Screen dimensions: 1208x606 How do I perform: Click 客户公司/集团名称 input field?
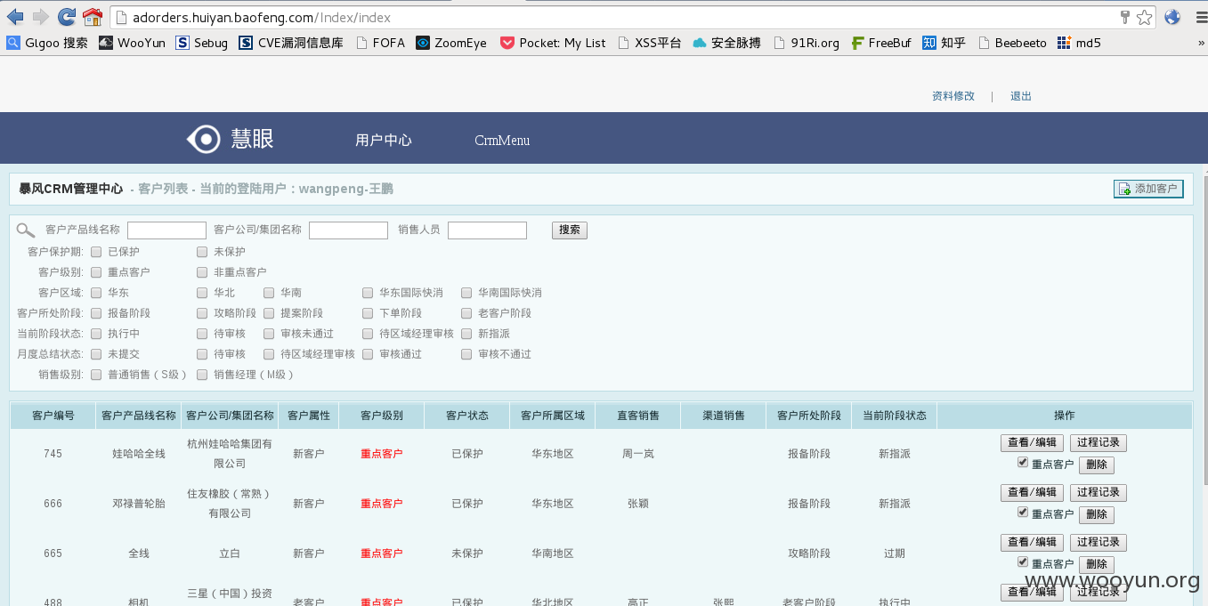(348, 230)
